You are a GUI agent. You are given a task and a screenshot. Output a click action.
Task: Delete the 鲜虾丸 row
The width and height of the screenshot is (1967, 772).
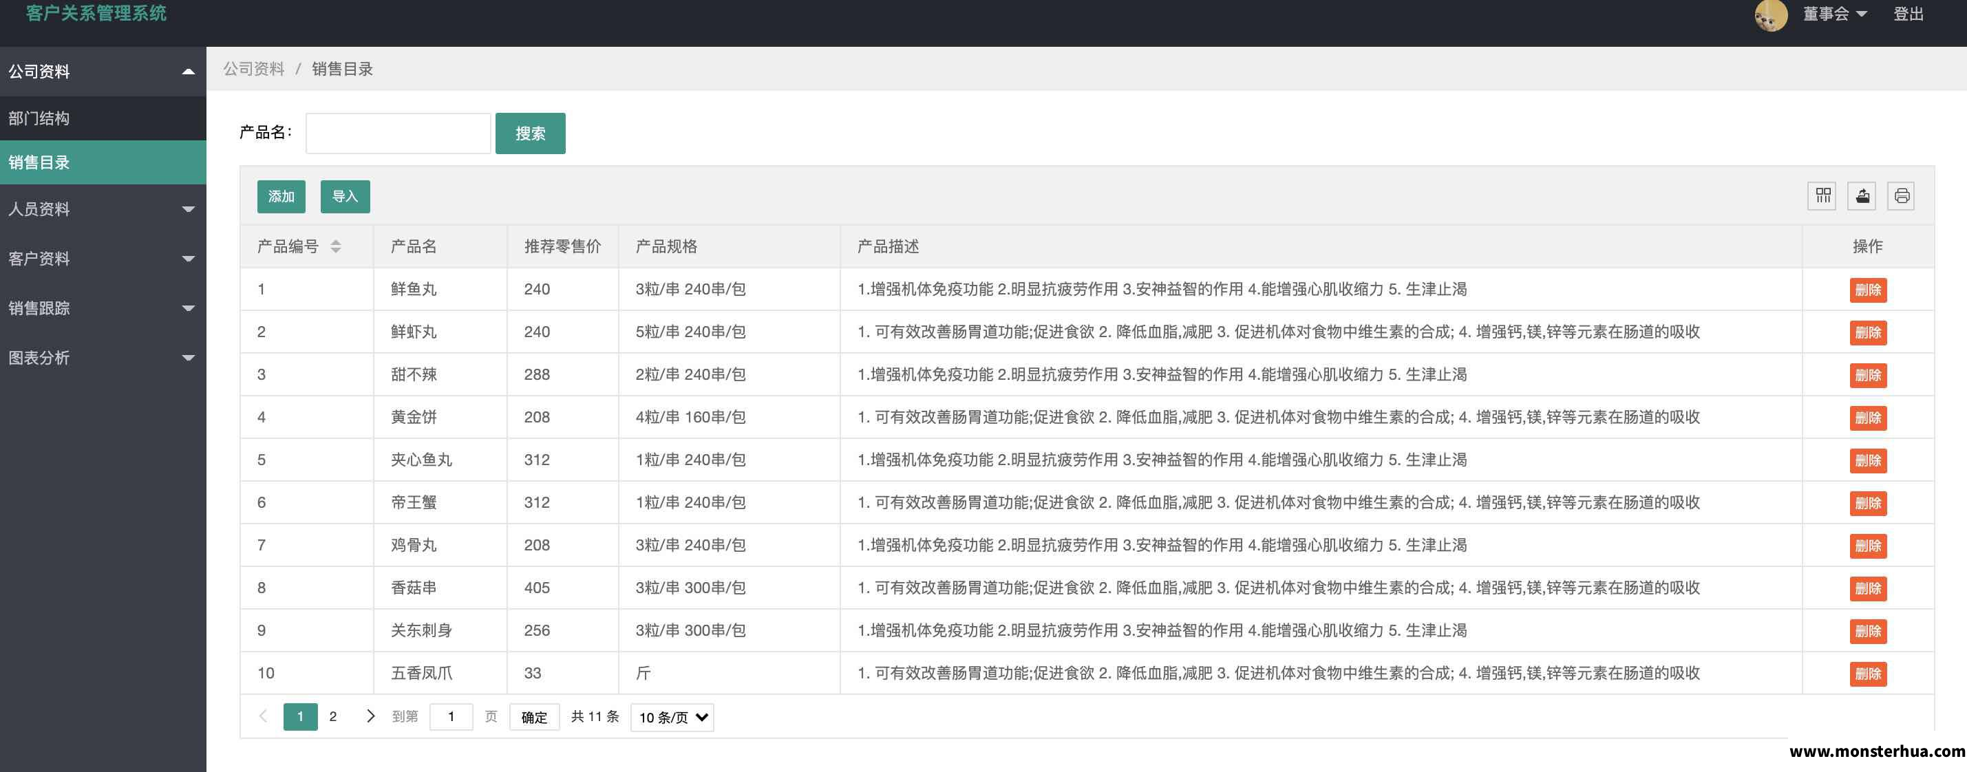coord(1868,333)
